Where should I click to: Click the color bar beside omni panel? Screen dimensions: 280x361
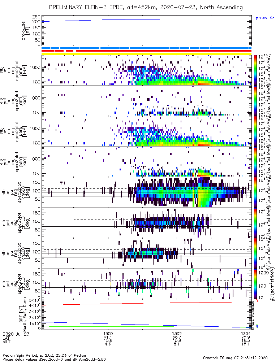[255, 70]
